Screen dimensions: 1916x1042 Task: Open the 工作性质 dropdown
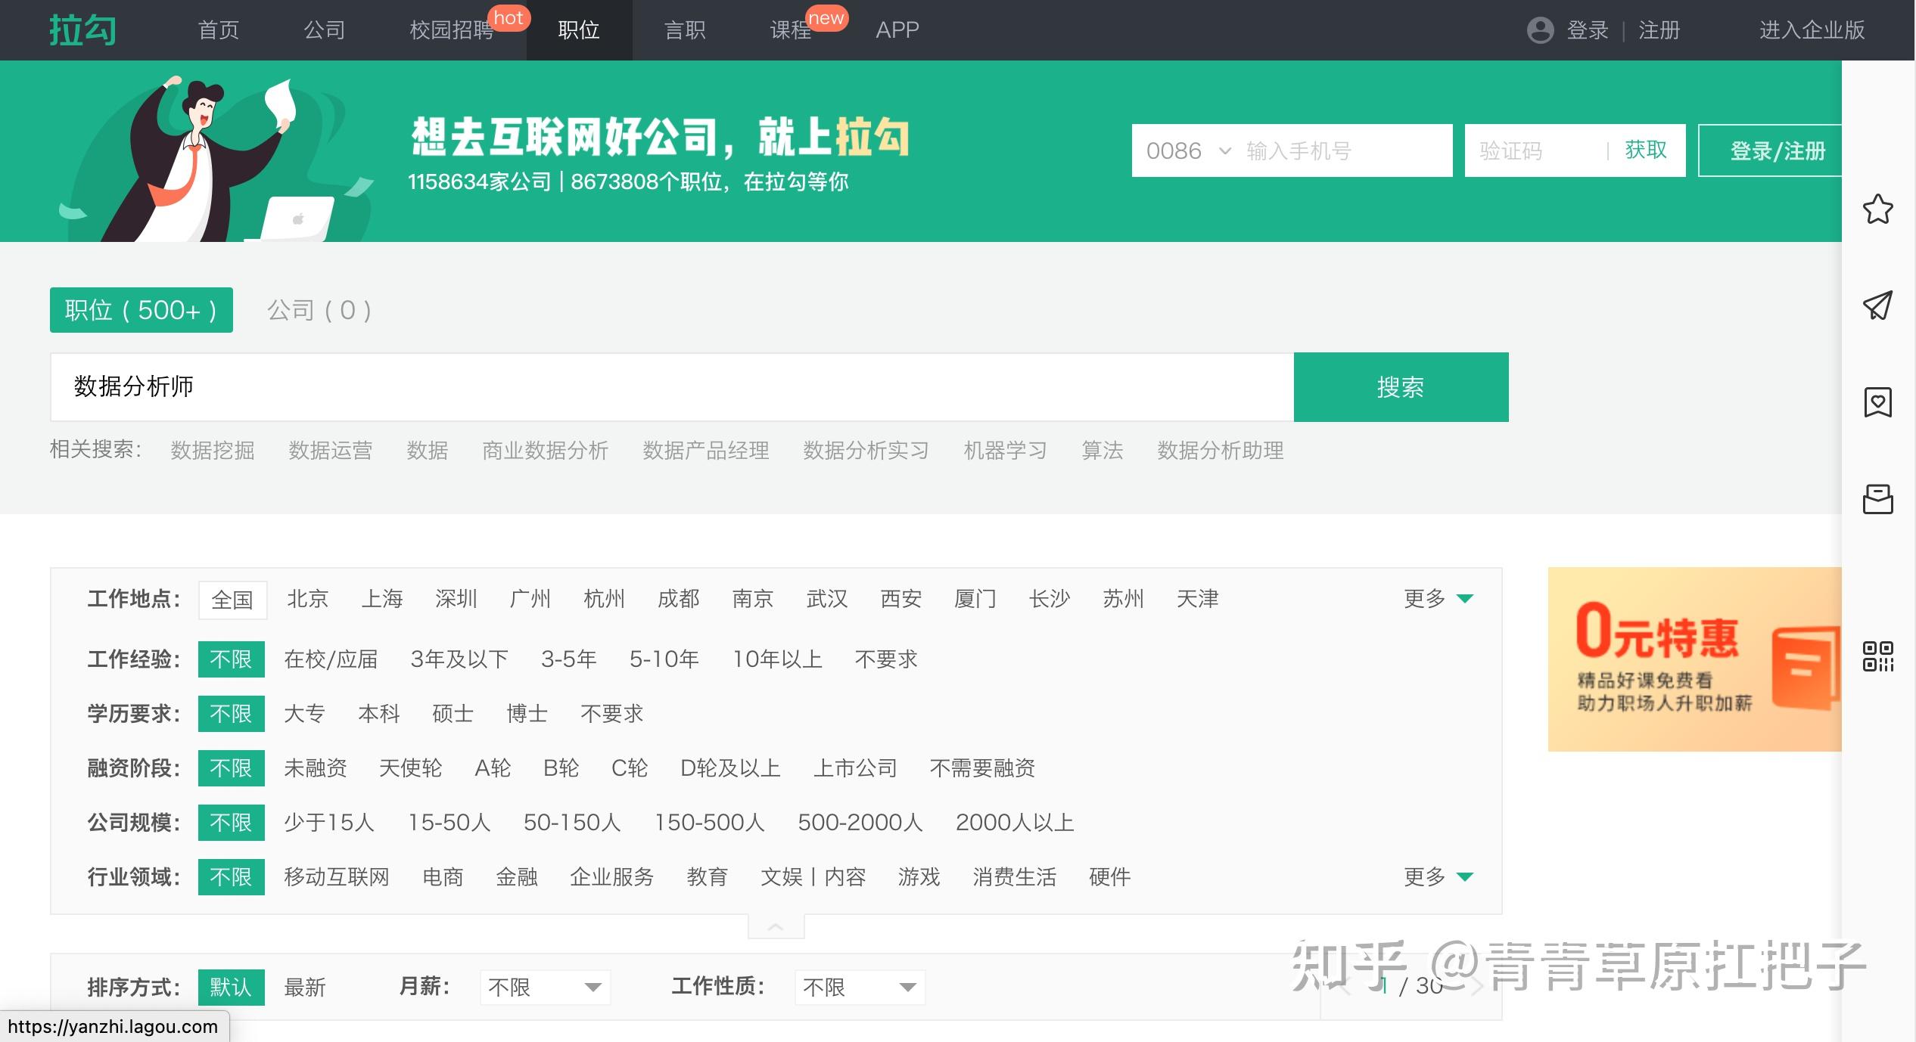pos(860,987)
